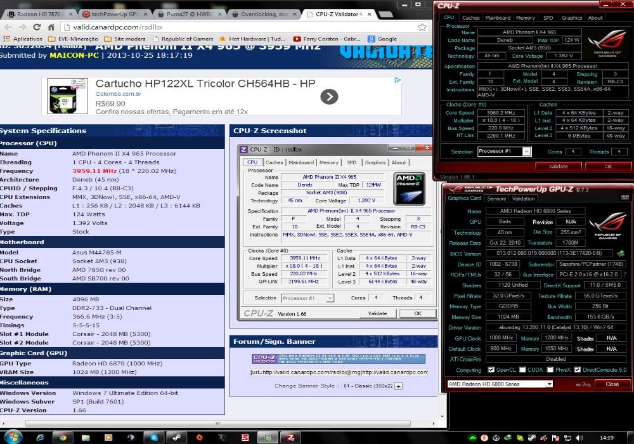Open the Memory tab in red CPU-Z window
The height and width of the screenshot is (444, 634).
[x=525, y=18]
